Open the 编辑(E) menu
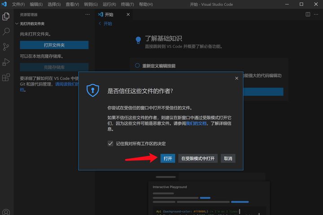 point(36,4)
